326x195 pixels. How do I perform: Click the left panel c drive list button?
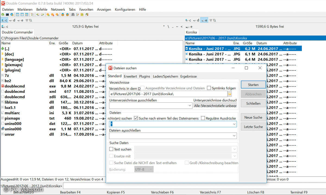click(5, 27)
